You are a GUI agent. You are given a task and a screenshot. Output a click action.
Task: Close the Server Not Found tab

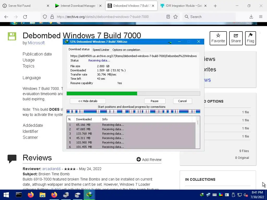(48, 6)
